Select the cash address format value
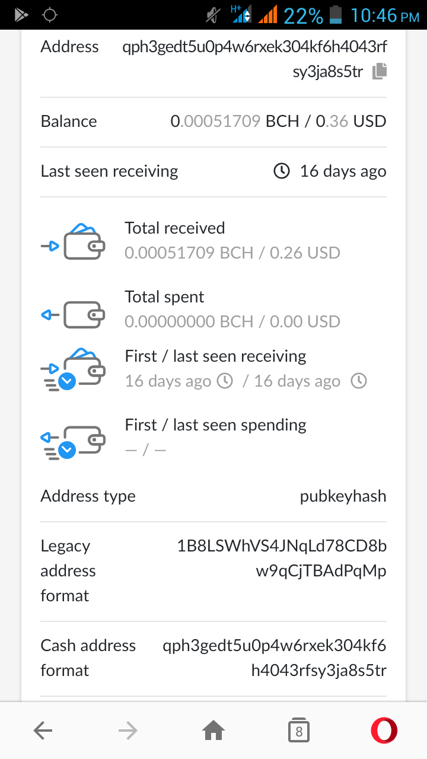Screen dimensions: 427x759 275,658
